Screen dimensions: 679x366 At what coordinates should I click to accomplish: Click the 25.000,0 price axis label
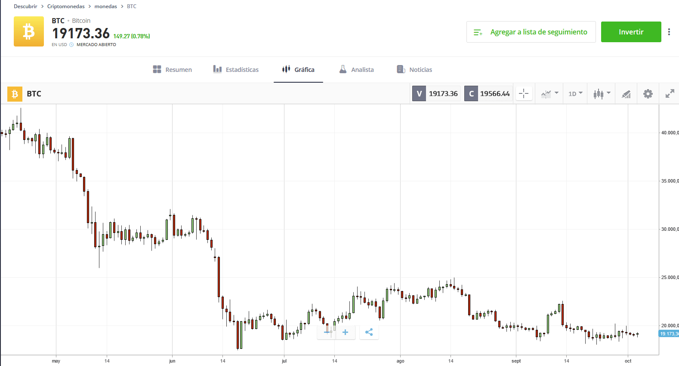pyautogui.click(x=670, y=277)
